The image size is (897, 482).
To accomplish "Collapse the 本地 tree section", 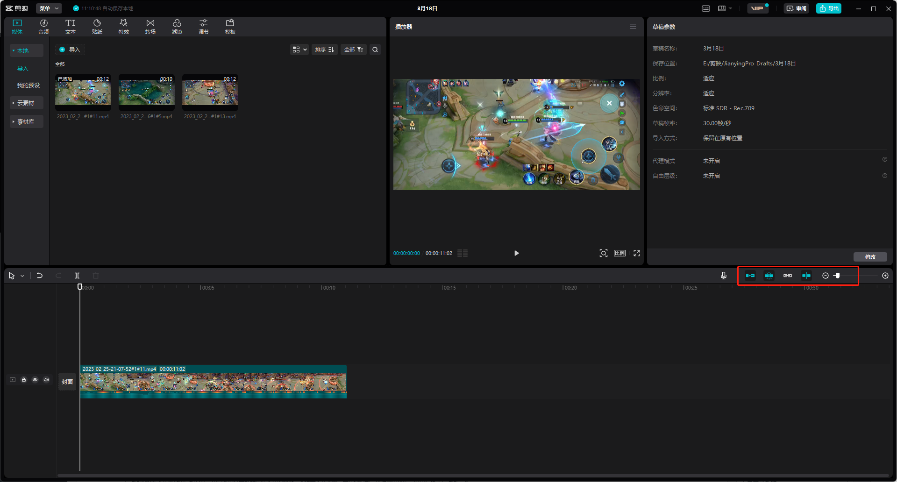I will coord(27,50).
